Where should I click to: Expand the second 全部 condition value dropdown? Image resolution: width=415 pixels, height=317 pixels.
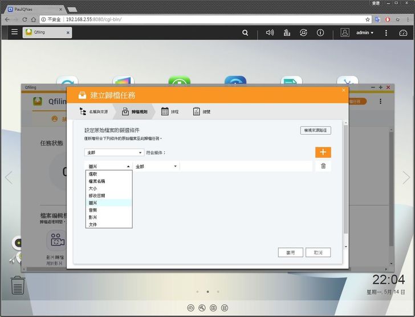pyautogui.click(x=156, y=166)
